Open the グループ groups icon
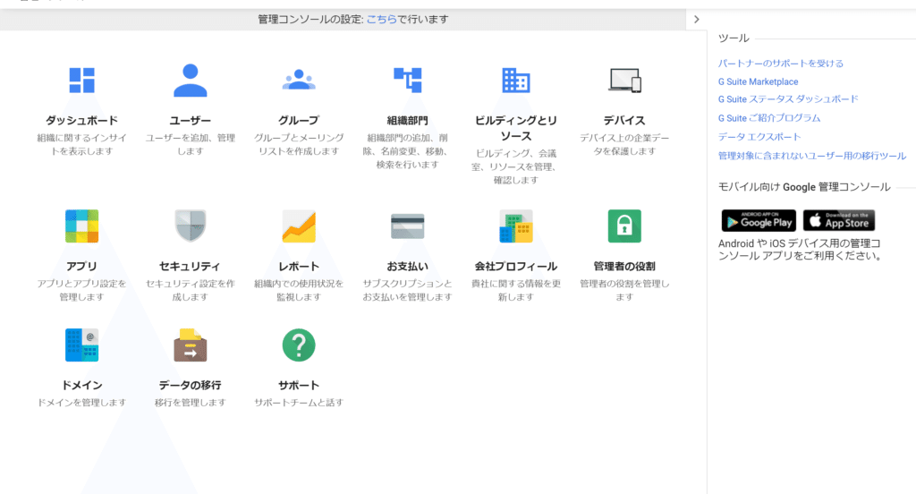The width and height of the screenshot is (916, 494). pos(299,80)
